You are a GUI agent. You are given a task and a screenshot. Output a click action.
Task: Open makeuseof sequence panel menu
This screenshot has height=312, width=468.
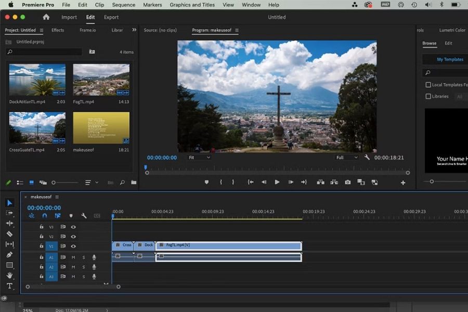57,197
